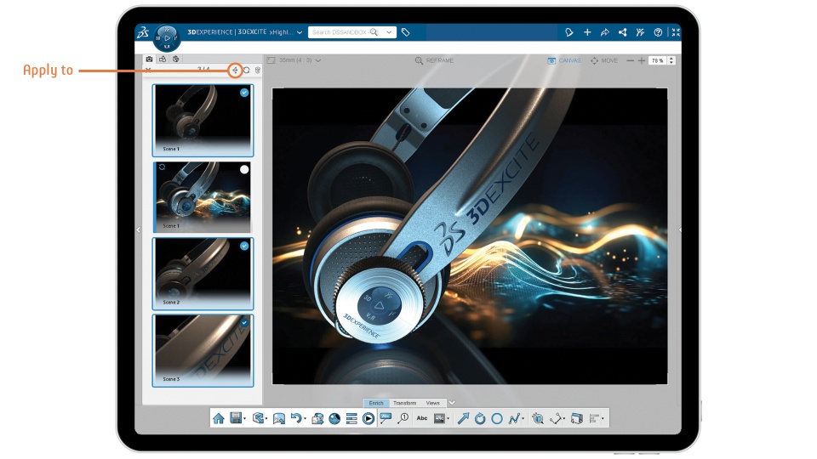Open the camera tab in left panel
The height and width of the screenshot is (459, 817).
coord(150,59)
